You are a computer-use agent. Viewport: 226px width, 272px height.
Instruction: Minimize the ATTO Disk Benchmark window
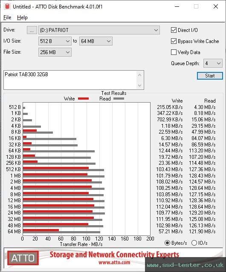pos(177,6)
